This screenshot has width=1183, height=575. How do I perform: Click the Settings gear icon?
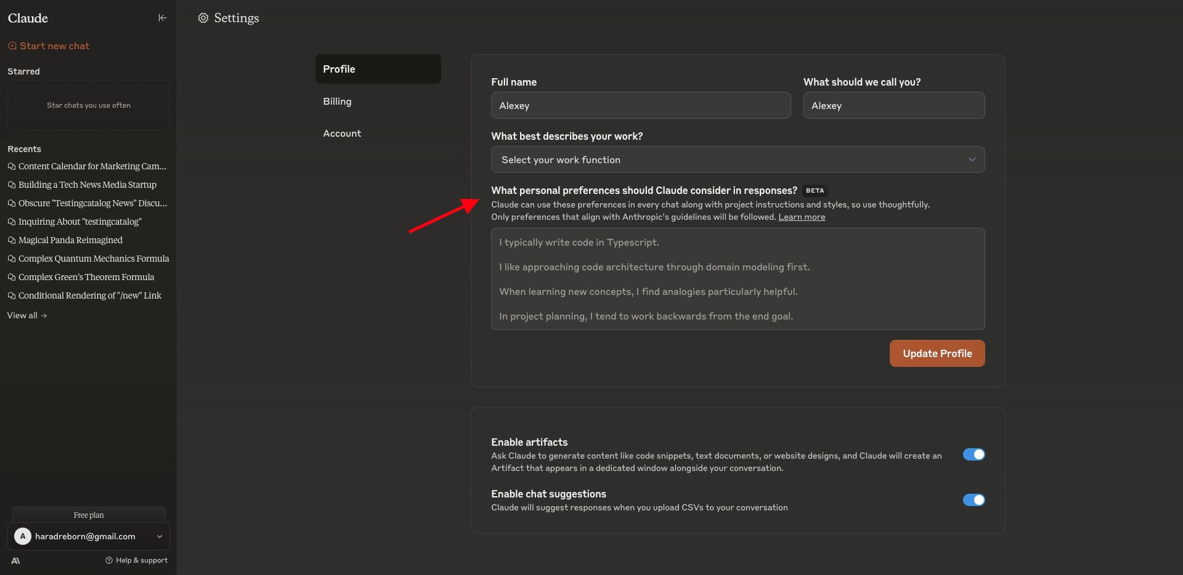pyautogui.click(x=203, y=18)
